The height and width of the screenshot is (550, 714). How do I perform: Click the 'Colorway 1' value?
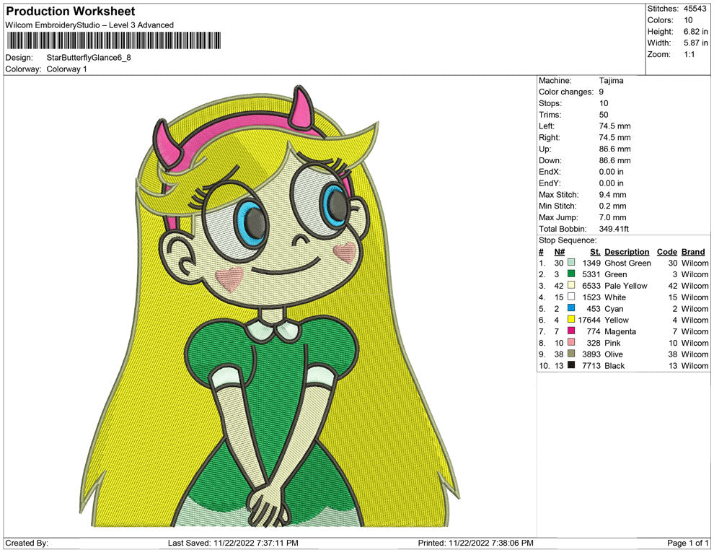[x=66, y=69]
